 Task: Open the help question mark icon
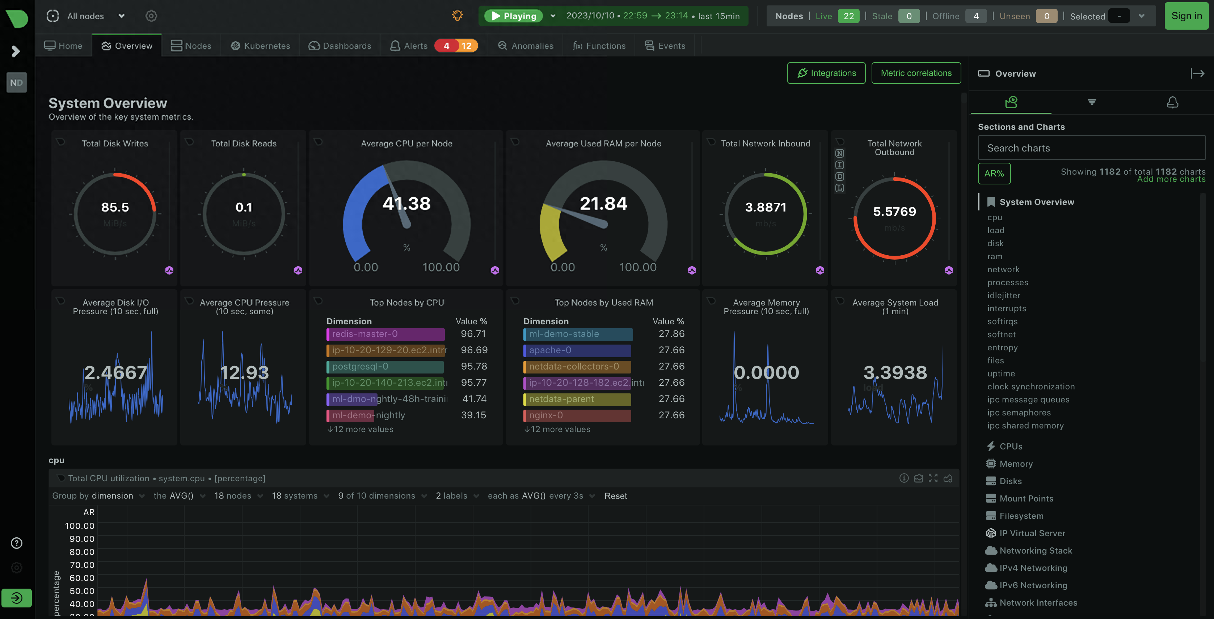pos(17,543)
